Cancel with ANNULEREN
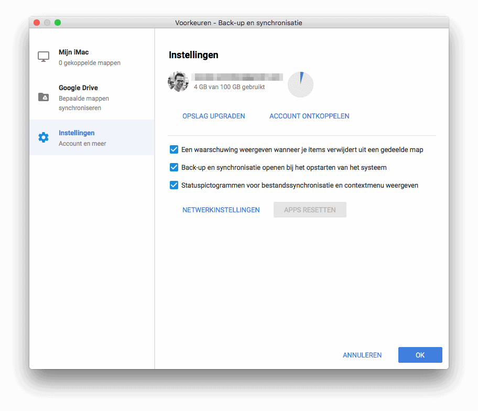This screenshot has height=411, width=478. pyautogui.click(x=362, y=355)
